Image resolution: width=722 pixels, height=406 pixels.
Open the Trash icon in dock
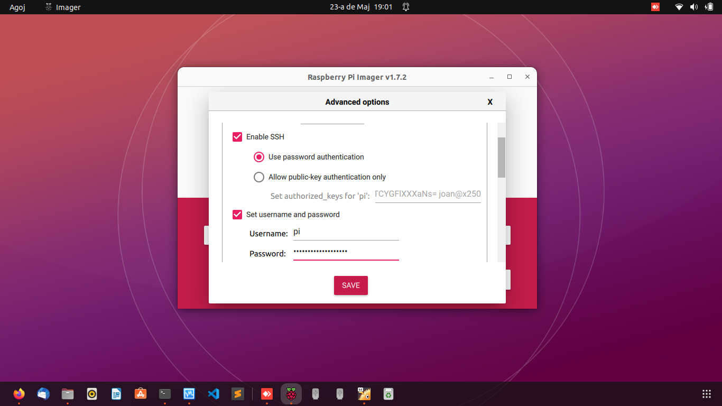tap(388, 394)
